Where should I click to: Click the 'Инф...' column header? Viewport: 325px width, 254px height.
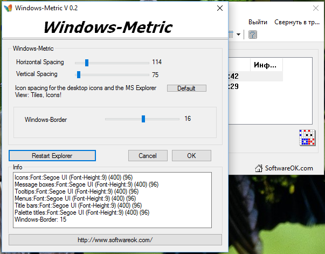(266, 65)
